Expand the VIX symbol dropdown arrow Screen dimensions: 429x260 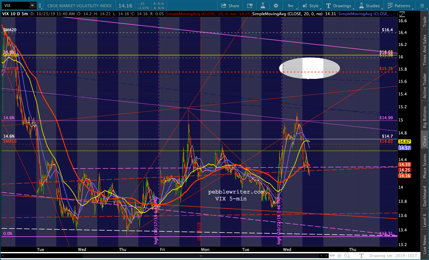pyautogui.click(x=32, y=5)
